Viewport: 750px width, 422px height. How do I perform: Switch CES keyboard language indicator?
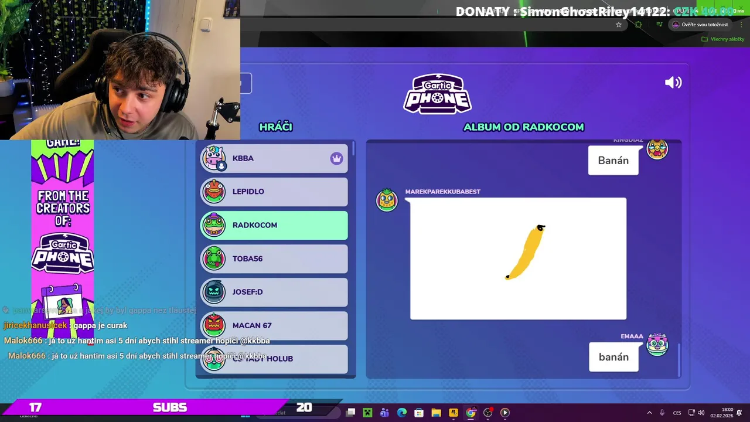[677, 413]
